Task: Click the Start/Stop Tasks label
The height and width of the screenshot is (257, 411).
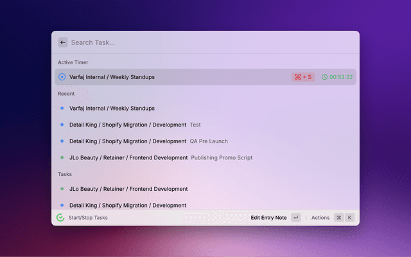Action: [88, 218]
